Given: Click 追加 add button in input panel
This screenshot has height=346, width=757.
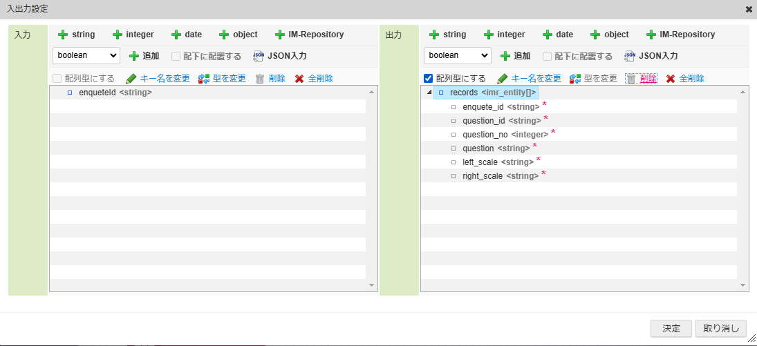Looking at the screenshot, I should (x=144, y=56).
